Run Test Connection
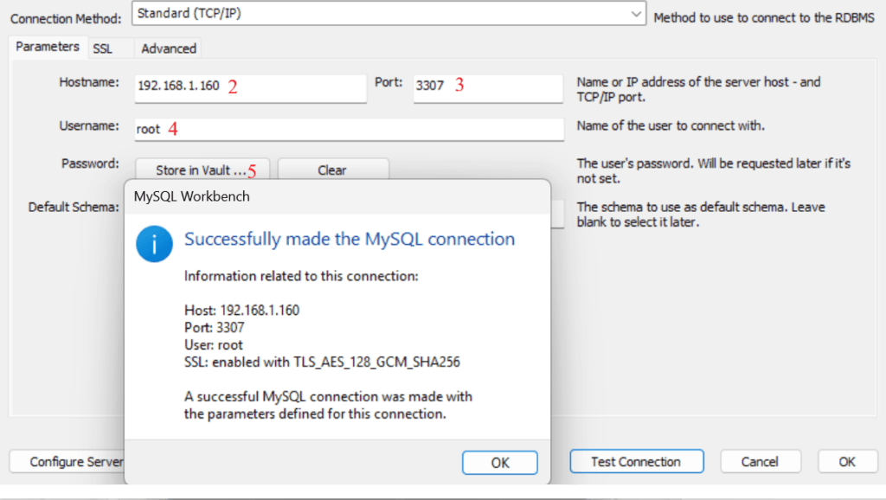Screen dimensions: 886x500 click(636, 461)
